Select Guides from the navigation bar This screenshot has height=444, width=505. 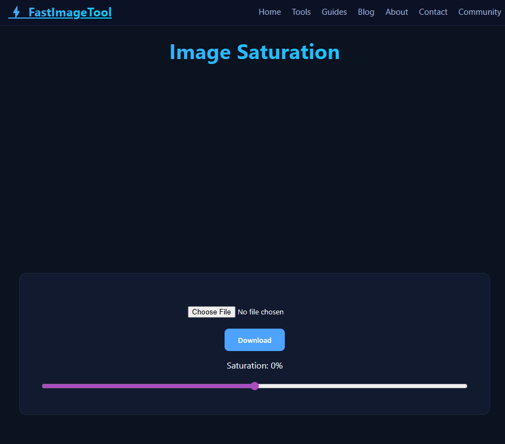click(x=334, y=11)
